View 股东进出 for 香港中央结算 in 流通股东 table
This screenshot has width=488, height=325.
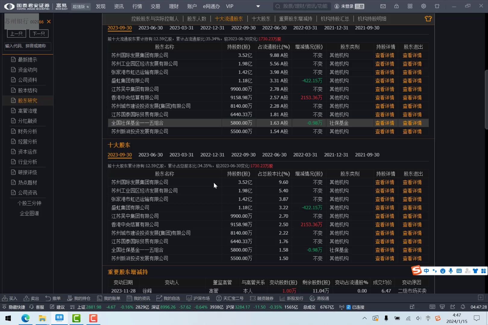[412, 97]
